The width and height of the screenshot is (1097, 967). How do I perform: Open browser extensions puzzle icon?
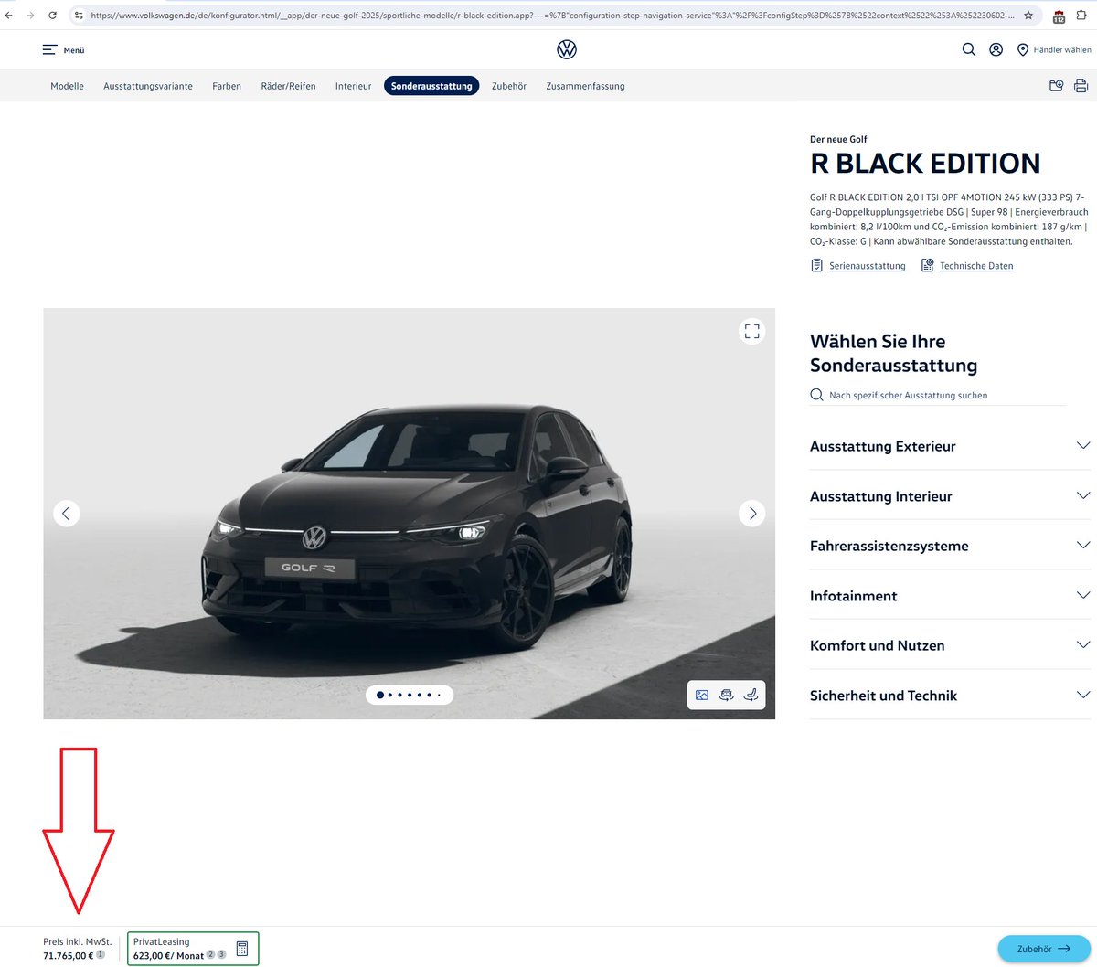pos(1081,16)
